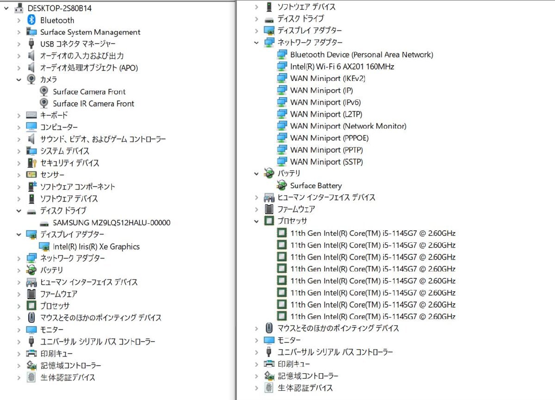This screenshot has height=400, width=555.
Task: Select the Surface Camera Front label
Action: [89, 92]
